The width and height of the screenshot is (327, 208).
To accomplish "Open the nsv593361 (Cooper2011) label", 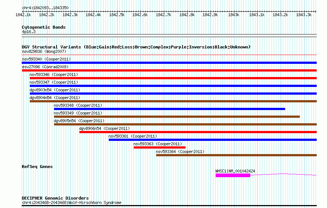I will [133, 136].
